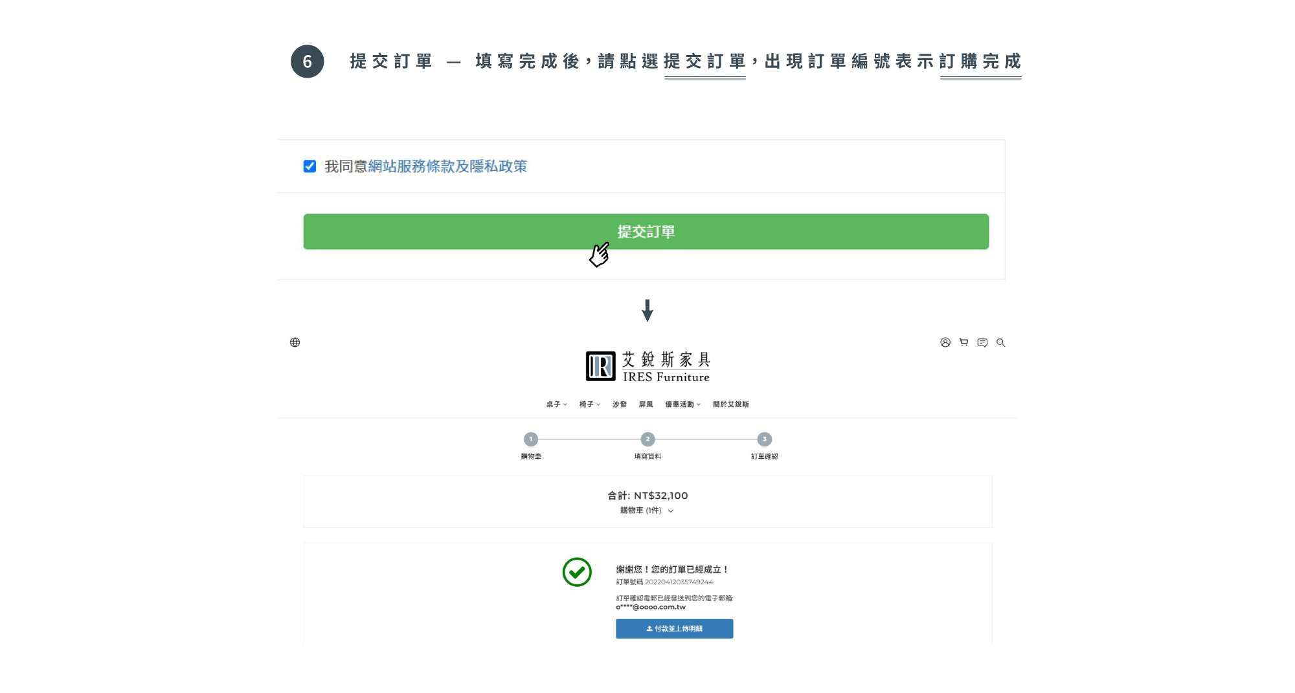Open the search magnifier icon
Screen dimensions: 1295x693
(x=1000, y=342)
